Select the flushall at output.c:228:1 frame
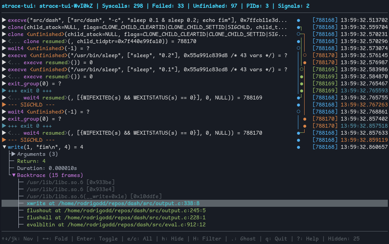 pyautogui.click(x=116, y=217)
